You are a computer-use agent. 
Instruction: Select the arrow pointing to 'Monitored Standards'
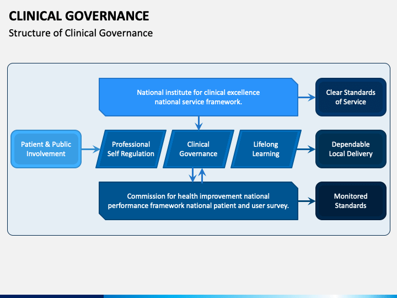coord(307,201)
